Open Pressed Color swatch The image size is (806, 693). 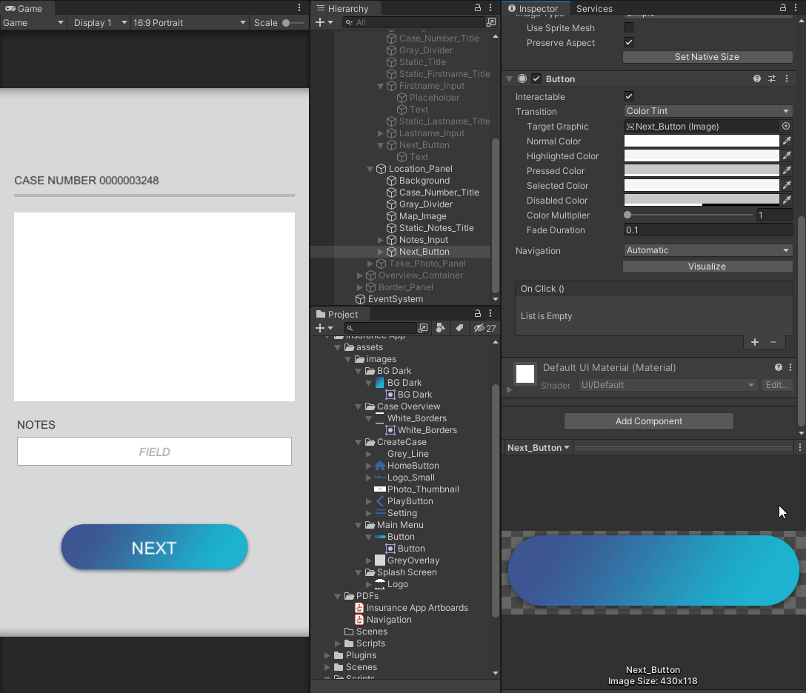click(x=702, y=170)
